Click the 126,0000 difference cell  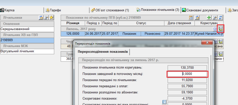73,34
